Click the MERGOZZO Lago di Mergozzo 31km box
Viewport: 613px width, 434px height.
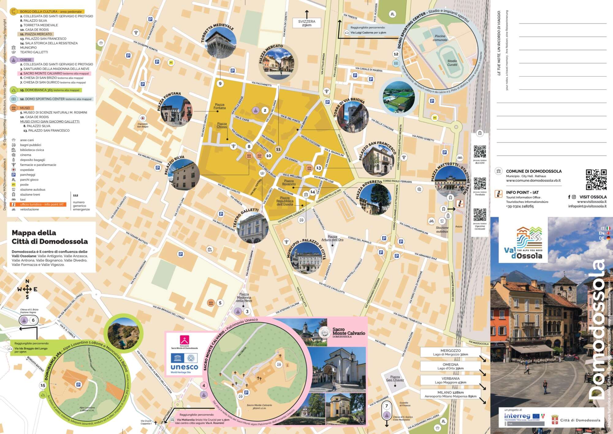(451, 352)
